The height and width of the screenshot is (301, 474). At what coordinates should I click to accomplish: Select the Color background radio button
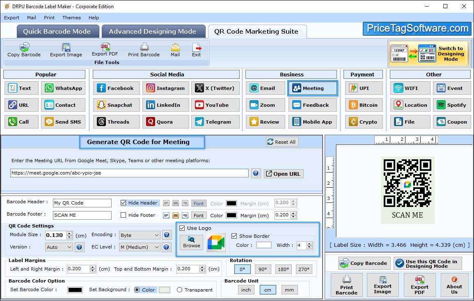click(x=137, y=290)
